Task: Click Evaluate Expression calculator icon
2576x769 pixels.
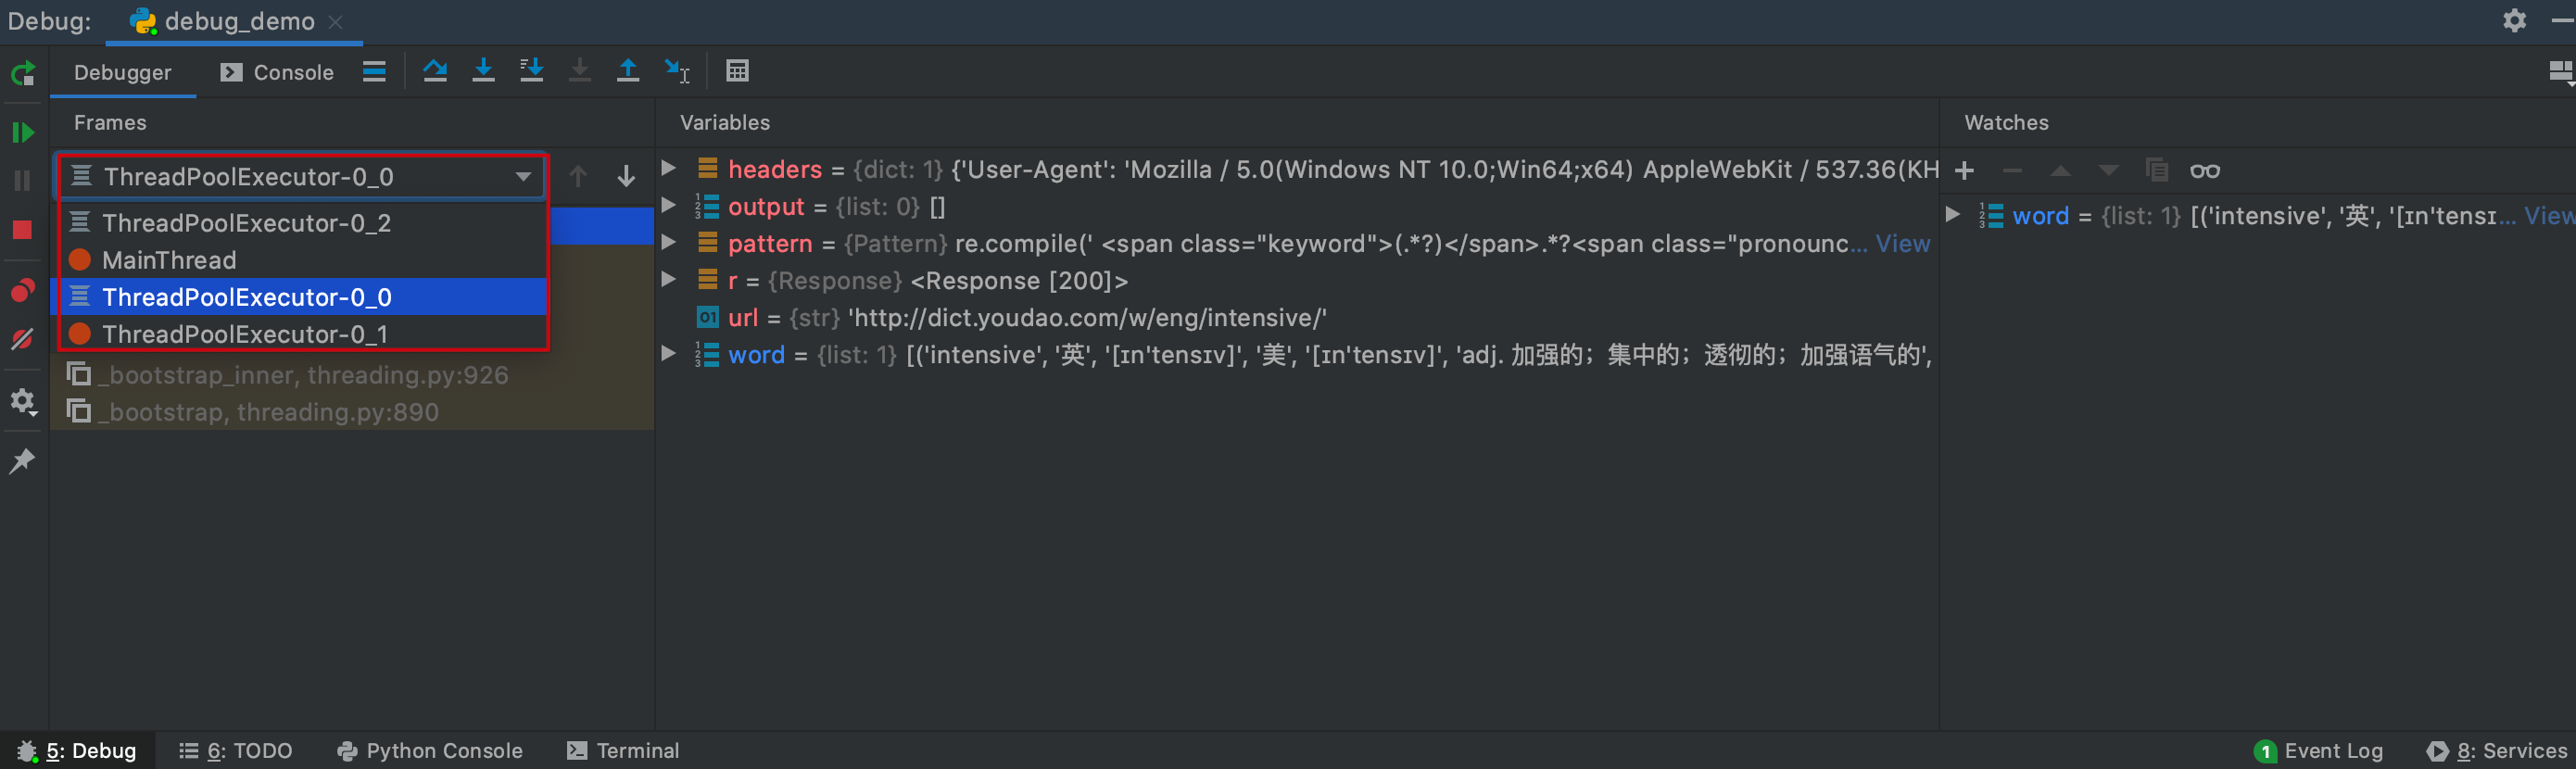Action: 737,71
